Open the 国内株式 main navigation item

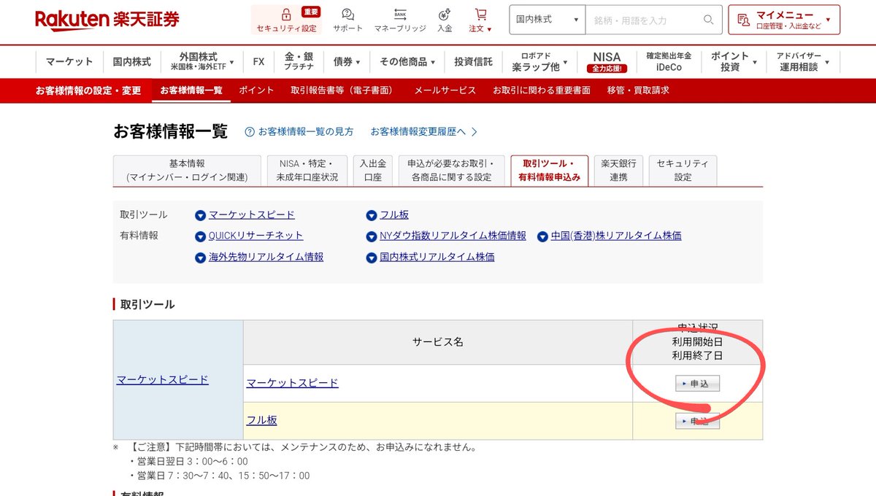[x=132, y=61]
